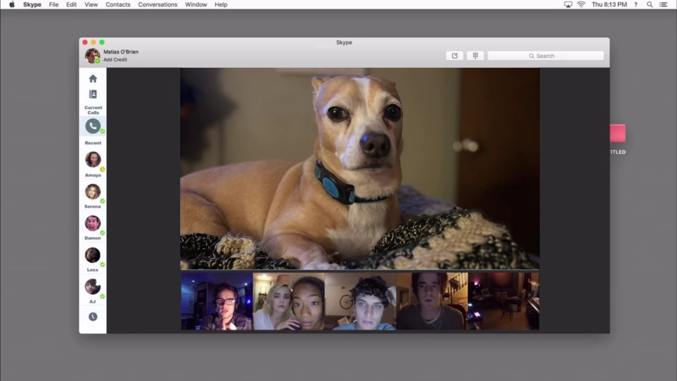Open the Wi-Fi status menu
The width and height of the screenshot is (677, 381).
581,5
